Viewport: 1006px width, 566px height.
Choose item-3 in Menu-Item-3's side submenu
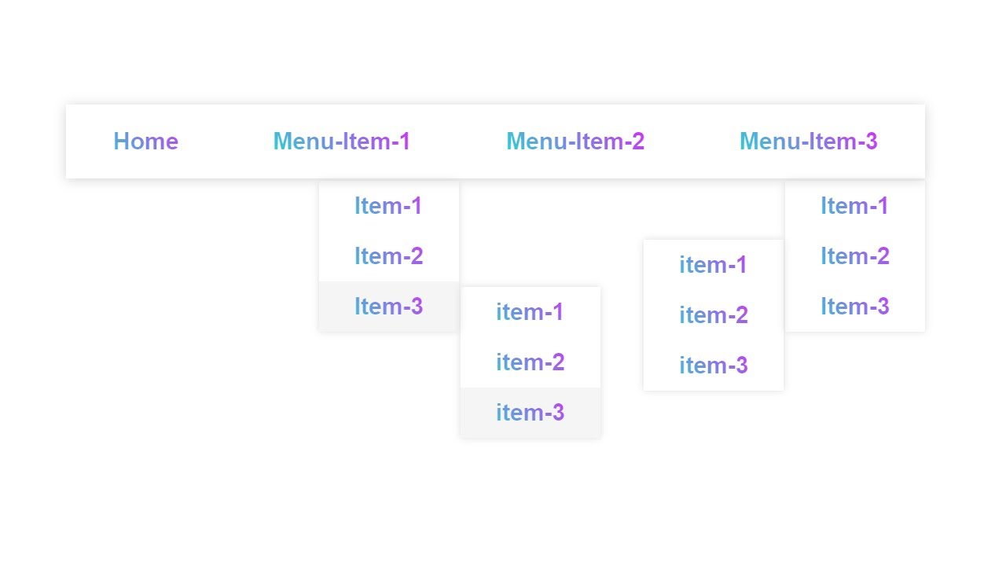tap(713, 366)
